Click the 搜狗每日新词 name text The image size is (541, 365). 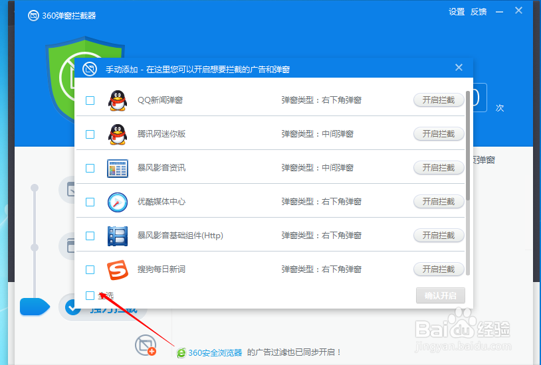pos(162,269)
